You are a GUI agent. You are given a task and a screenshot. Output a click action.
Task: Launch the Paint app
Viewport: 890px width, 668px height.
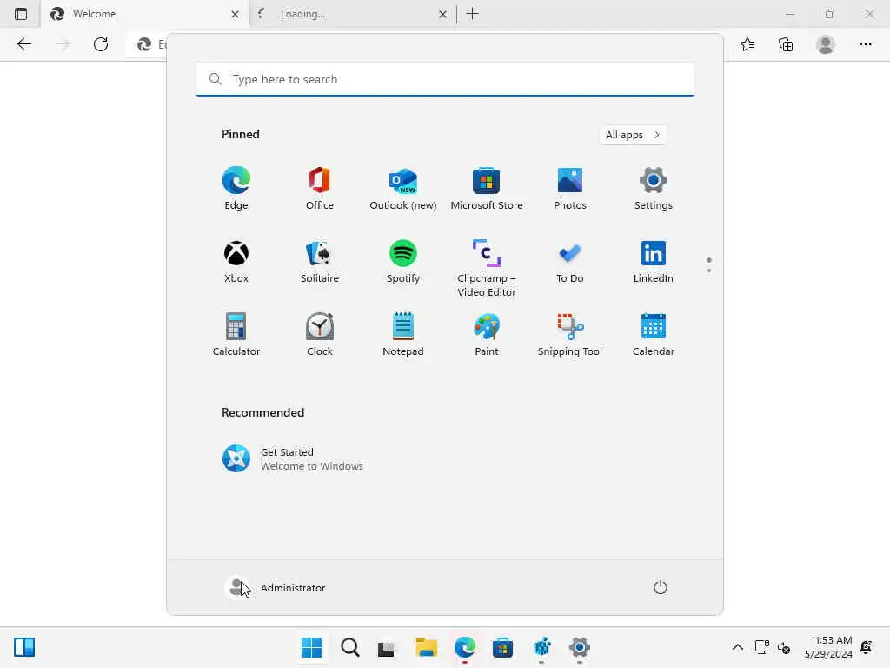[487, 335]
